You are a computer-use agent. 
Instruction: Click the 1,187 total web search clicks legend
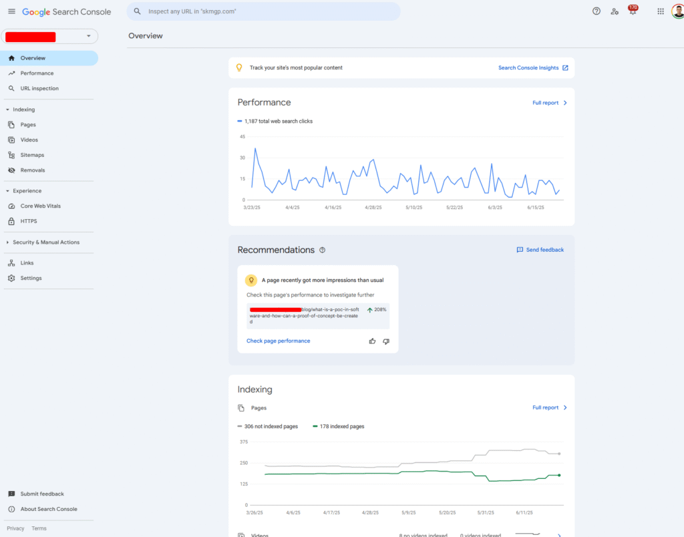[x=275, y=122]
